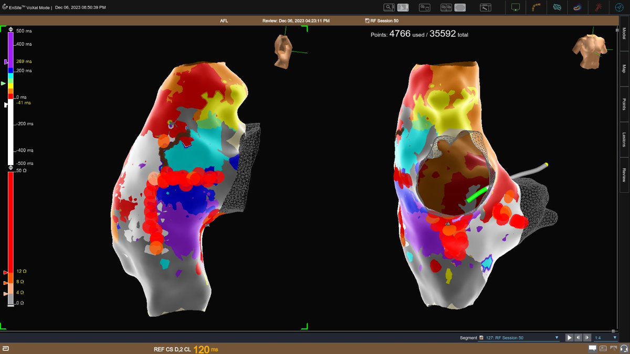Open the Review side tab
The height and width of the screenshot is (354, 630).
coord(623,175)
